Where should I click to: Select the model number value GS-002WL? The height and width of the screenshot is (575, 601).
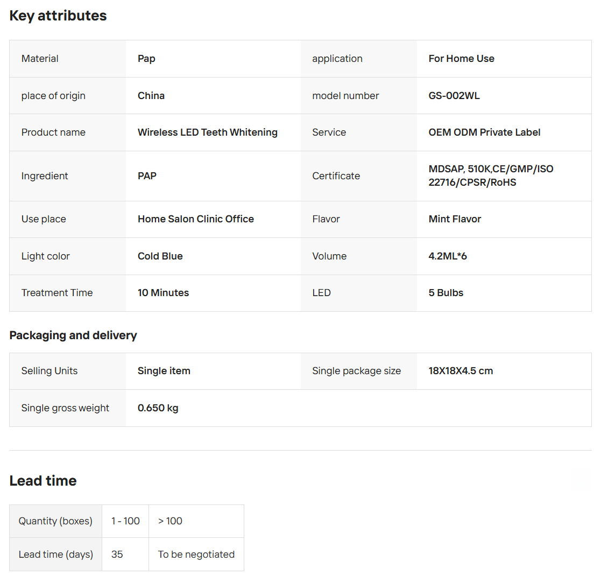[454, 96]
